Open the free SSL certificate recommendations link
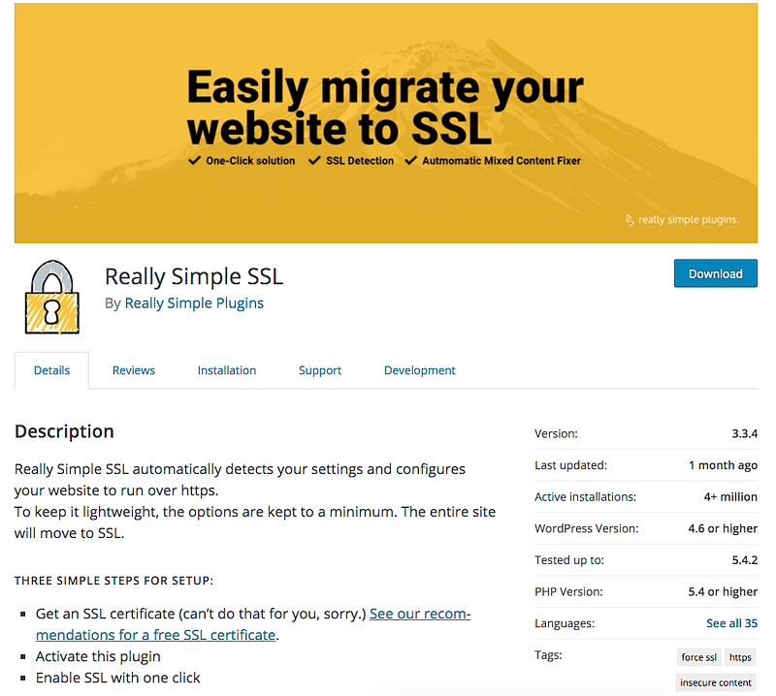The image size is (776, 696). (253, 624)
